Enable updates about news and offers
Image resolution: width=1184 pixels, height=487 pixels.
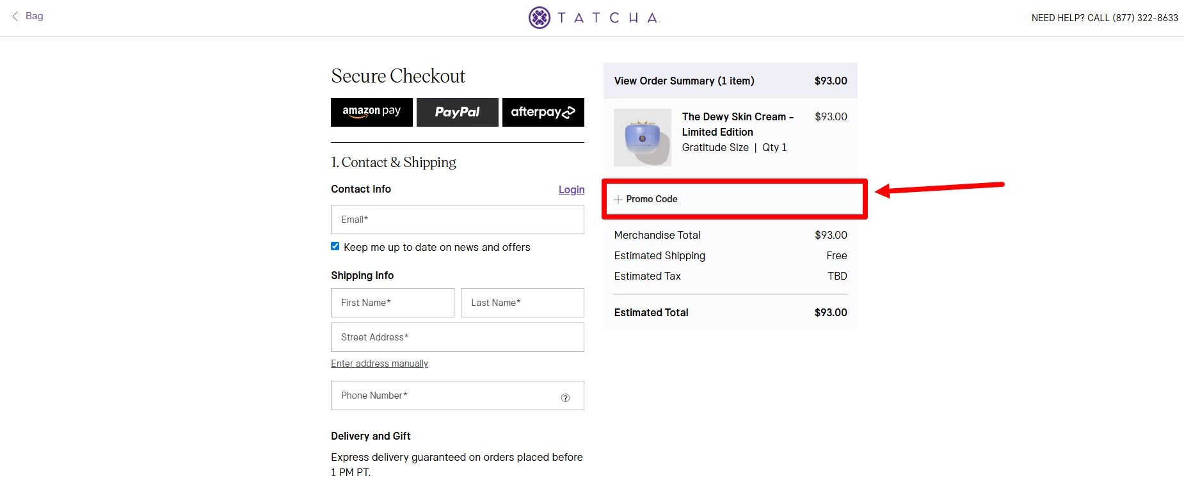[335, 245]
